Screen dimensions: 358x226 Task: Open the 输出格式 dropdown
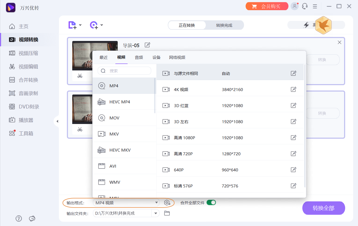coord(126,203)
